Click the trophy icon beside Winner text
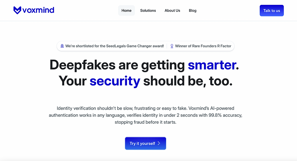The image size is (297, 161). (x=172, y=46)
